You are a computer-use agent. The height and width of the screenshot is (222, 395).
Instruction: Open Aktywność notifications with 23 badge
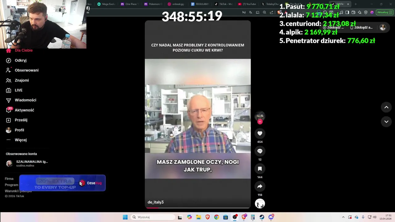20,110
